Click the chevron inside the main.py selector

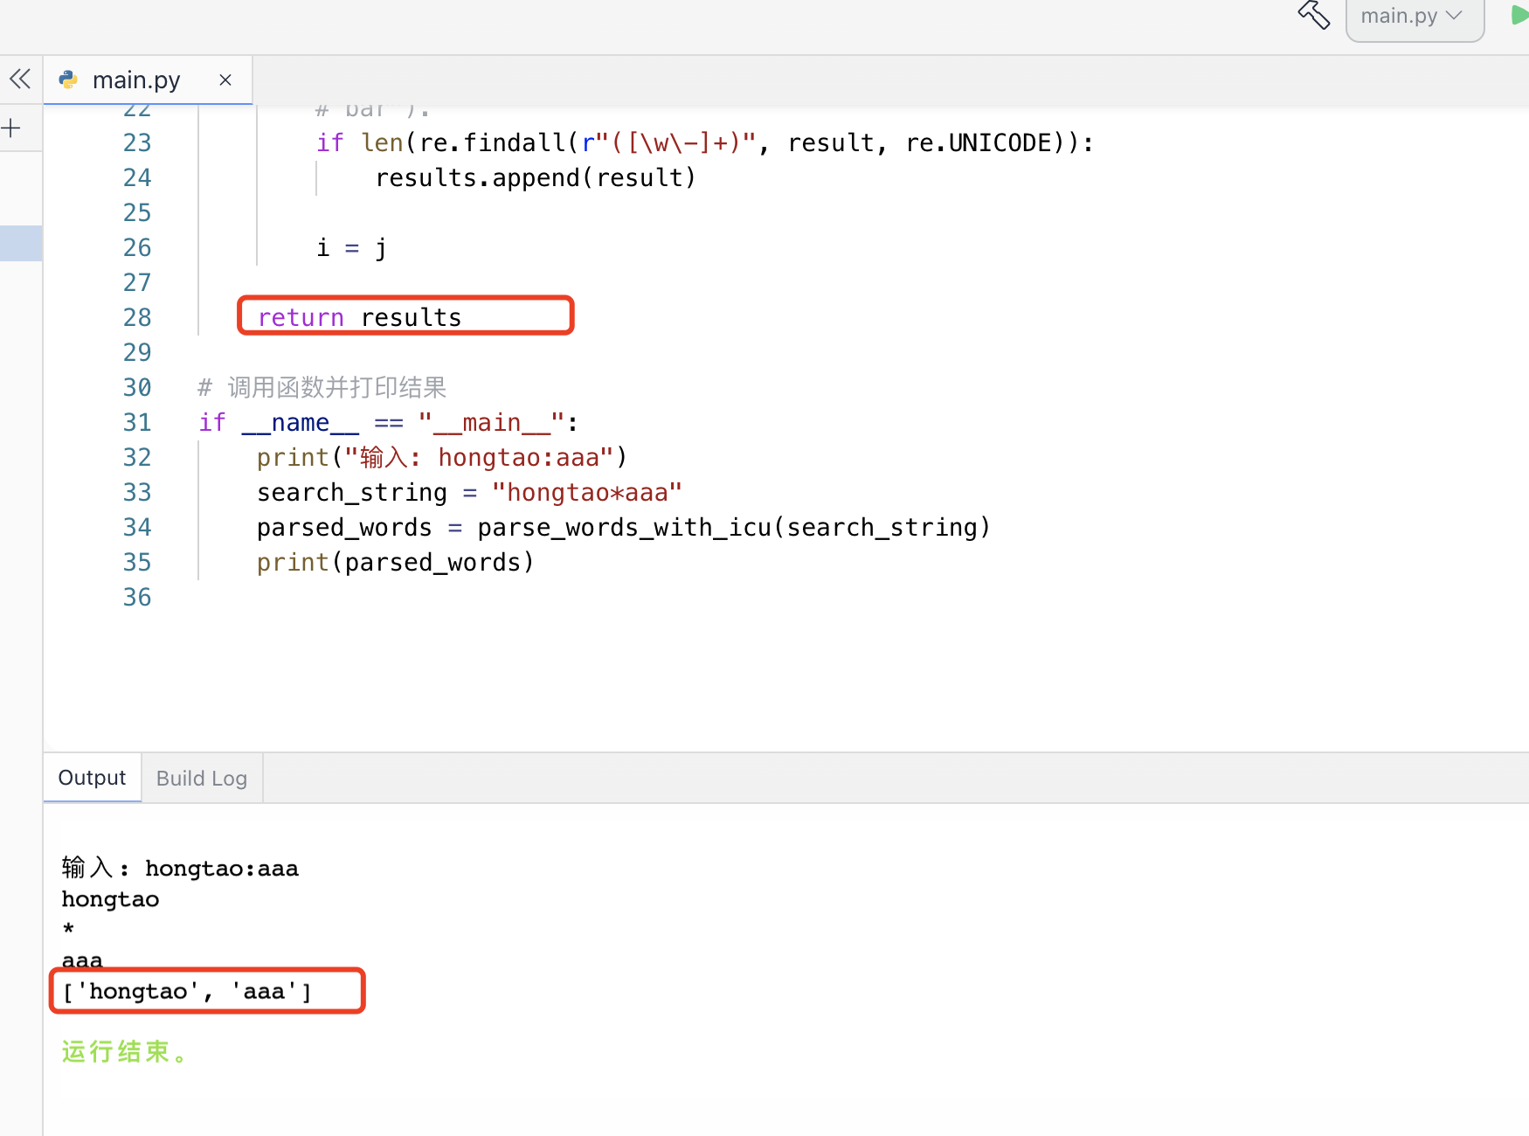pos(1453,15)
